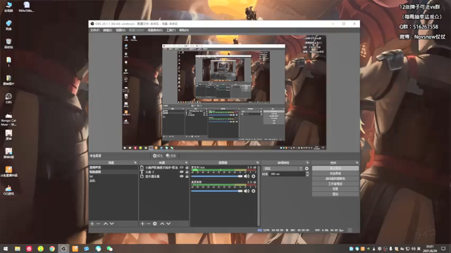The image size is (451, 253).
Task: Open the Windows Start menu
Action: click(6, 249)
